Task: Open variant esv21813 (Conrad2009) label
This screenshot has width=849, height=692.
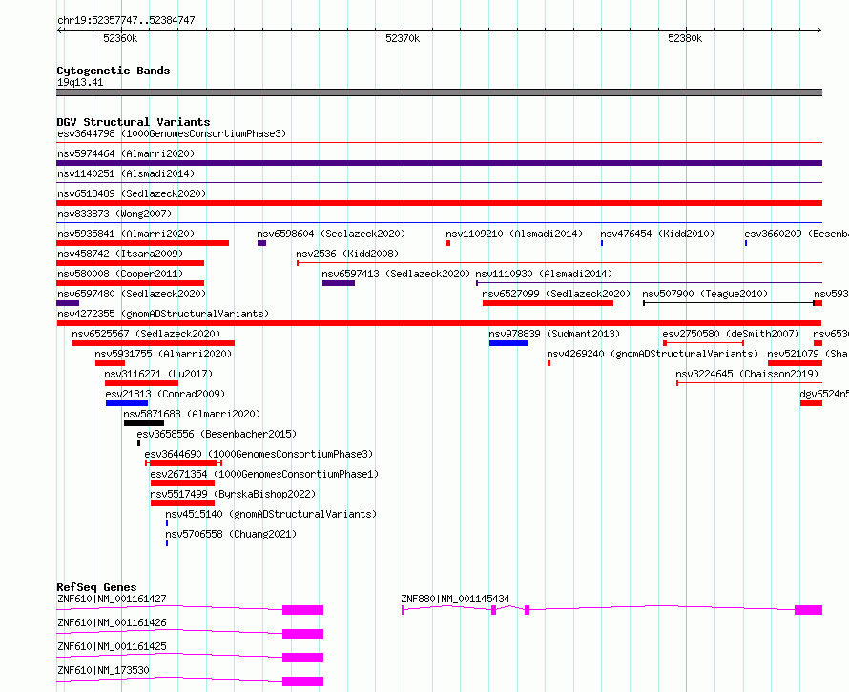Action: (165, 394)
